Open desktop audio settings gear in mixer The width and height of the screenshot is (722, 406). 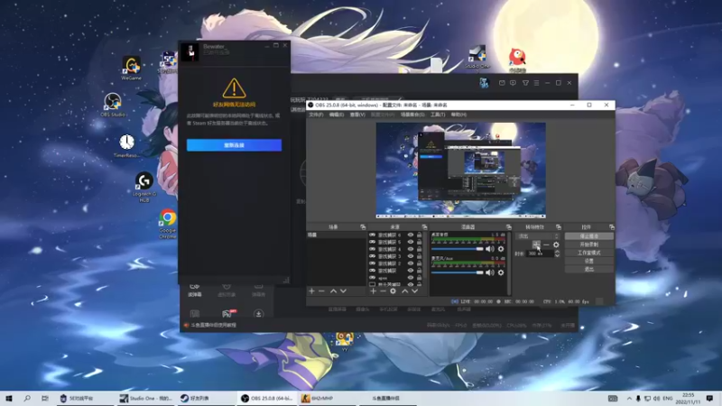click(501, 249)
